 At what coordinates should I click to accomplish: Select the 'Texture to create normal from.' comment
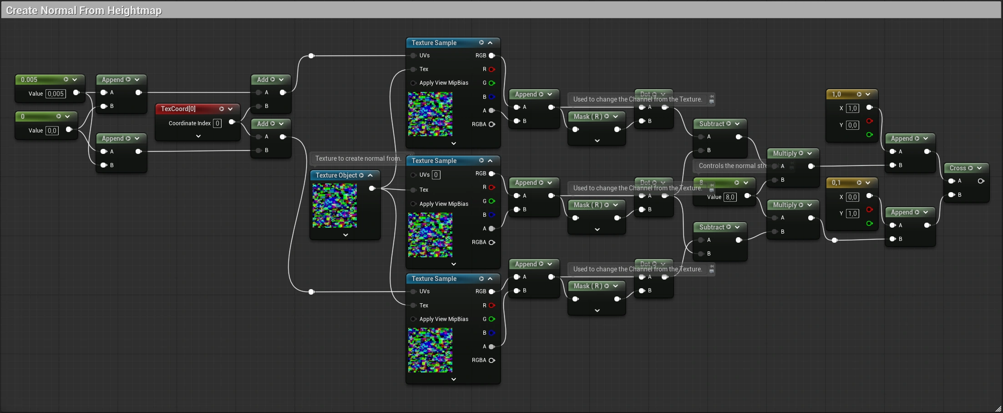point(358,158)
